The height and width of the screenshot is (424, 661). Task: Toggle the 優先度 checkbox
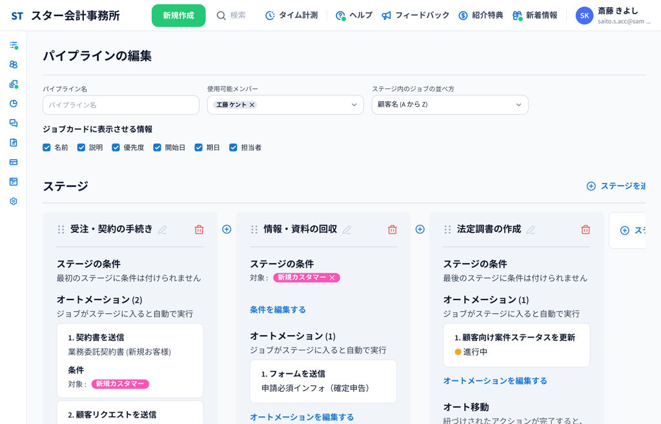pos(116,148)
